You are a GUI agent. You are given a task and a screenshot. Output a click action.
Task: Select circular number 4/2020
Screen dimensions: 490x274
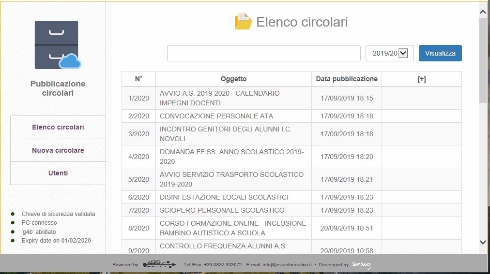[x=139, y=157]
